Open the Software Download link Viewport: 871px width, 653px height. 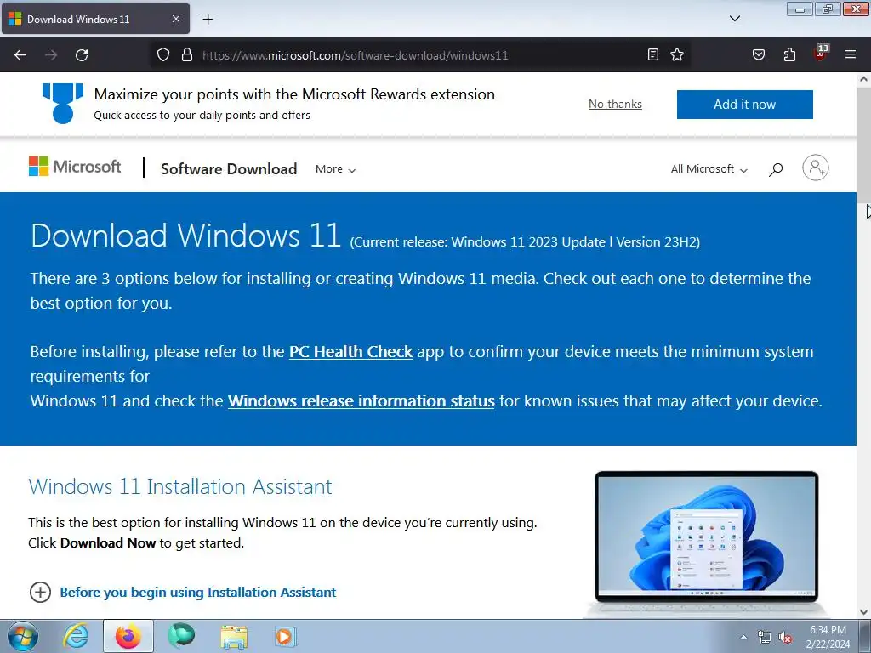pos(229,169)
